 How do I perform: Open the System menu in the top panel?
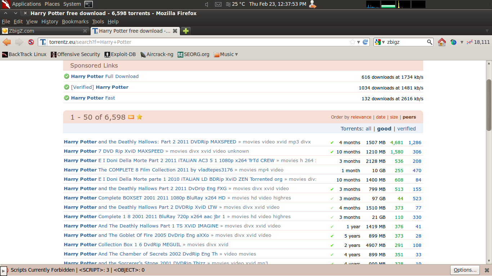(x=72, y=4)
